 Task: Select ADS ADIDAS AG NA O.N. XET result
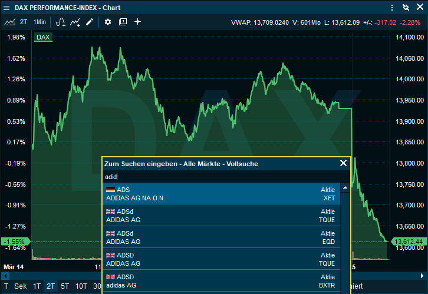coord(221,194)
